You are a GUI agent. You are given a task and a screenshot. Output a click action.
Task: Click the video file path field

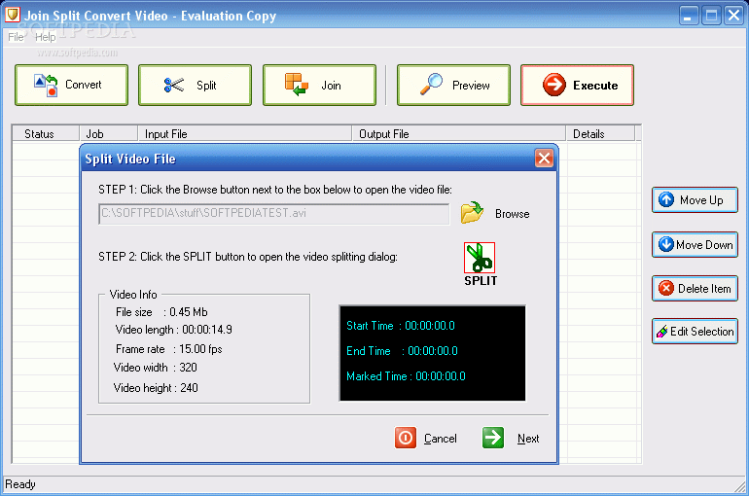[x=273, y=213]
